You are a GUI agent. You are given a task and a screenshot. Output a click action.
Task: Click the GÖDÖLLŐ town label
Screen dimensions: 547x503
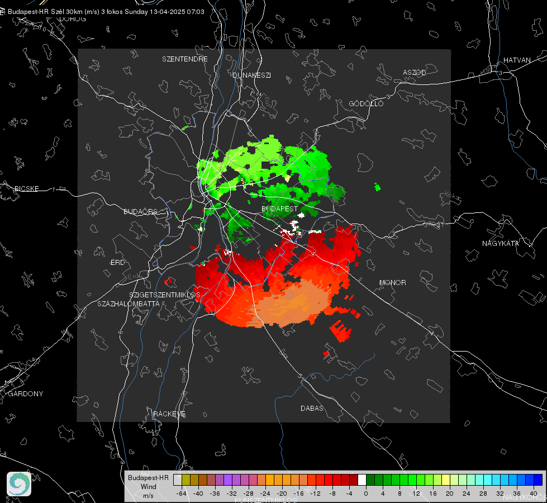366,103
